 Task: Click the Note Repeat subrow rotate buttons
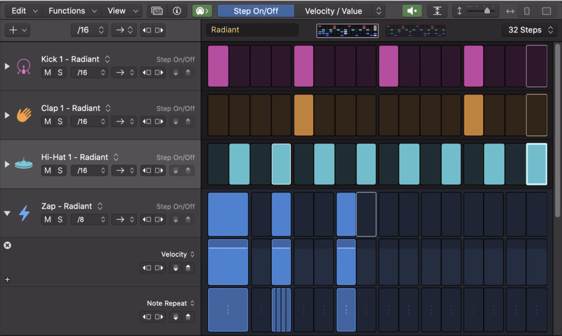pyautogui.click(x=153, y=317)
